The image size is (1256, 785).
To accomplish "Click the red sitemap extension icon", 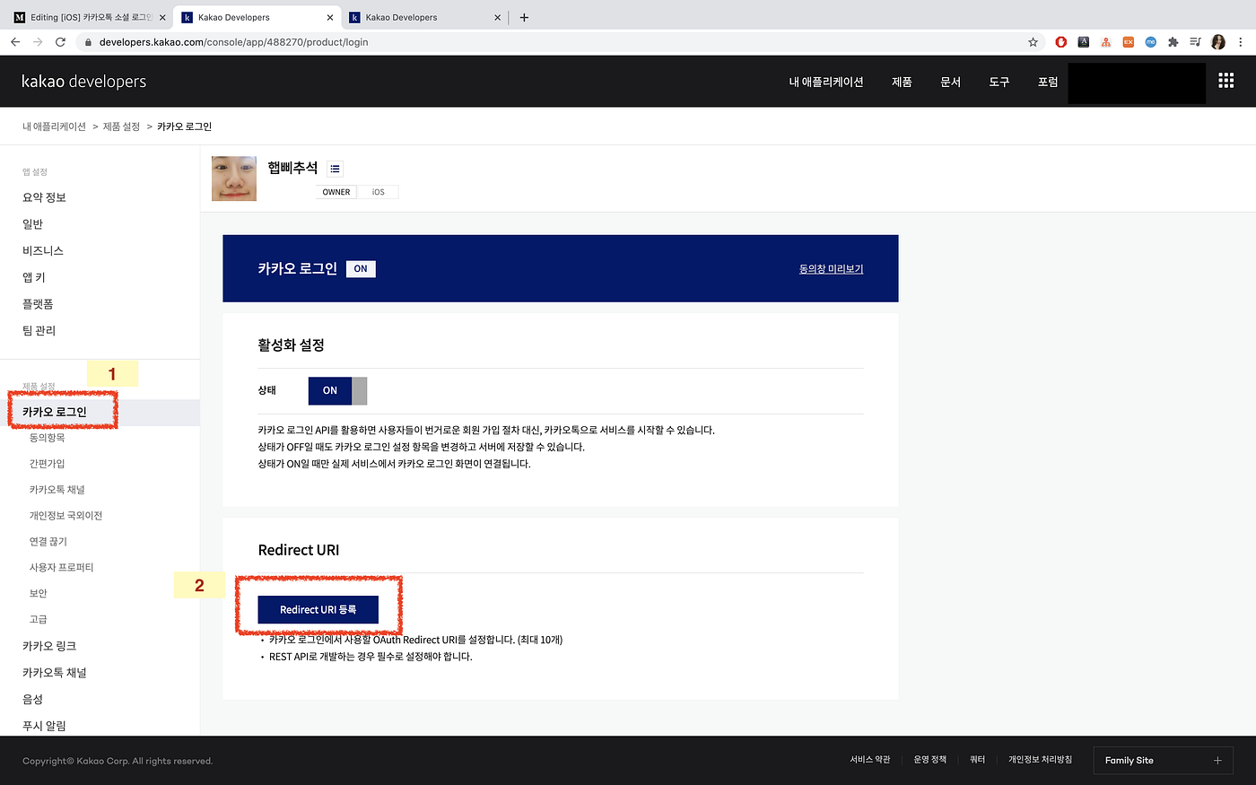I will [x=1106, y=42].
